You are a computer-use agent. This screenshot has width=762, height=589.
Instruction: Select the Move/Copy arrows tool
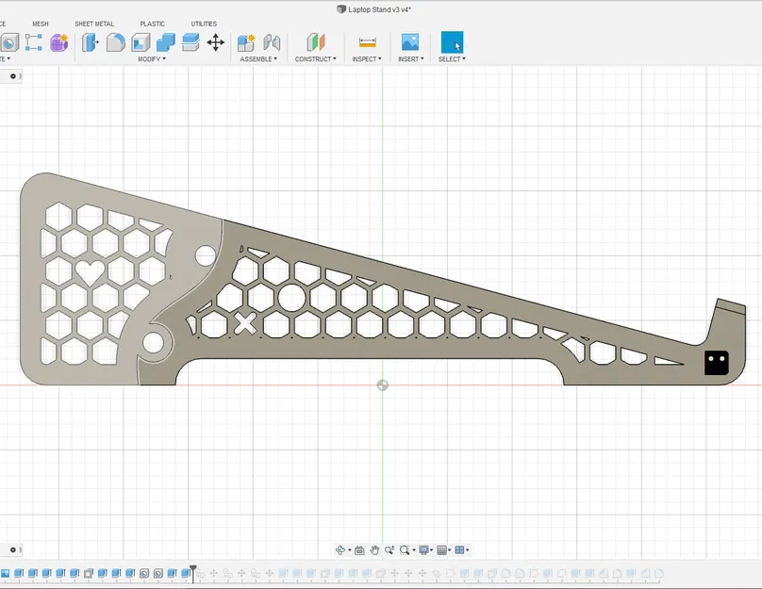click(x=216, y=42)
